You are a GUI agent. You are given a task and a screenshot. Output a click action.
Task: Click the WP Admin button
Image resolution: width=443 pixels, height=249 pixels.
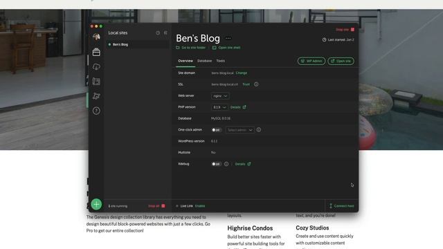pos(311,61)
